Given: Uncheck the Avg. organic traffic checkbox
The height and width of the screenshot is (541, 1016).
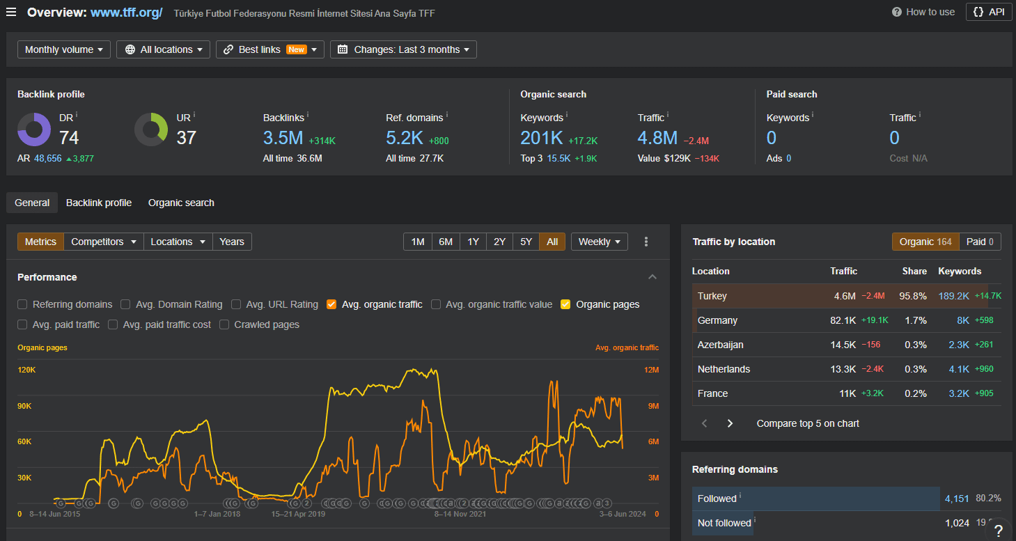Looking at the screenshot, I should [331, 304].
